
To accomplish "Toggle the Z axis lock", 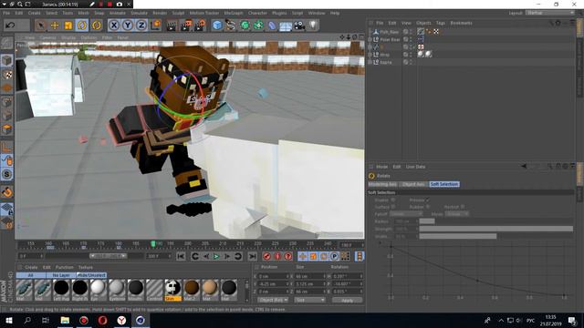I will point(141,26).
